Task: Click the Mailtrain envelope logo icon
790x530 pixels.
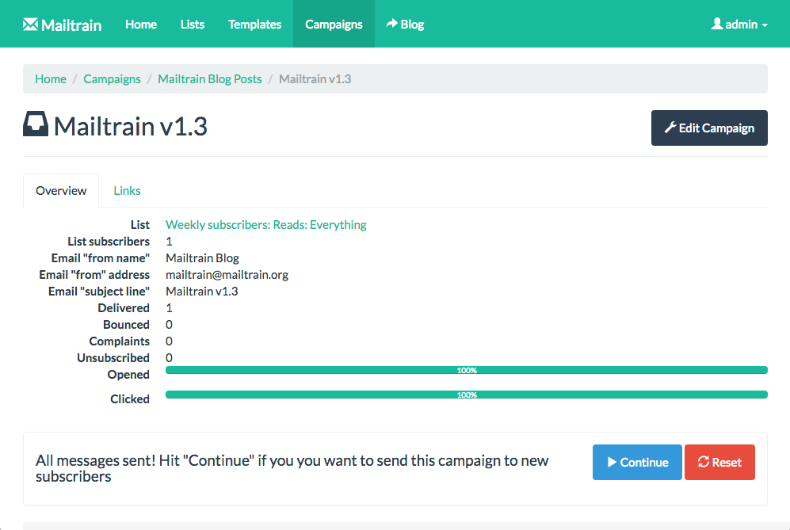Action: point(31,24)
